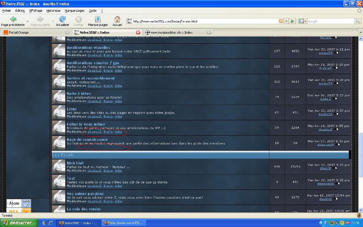
Task: Open the Base de connaissance forum link
Action: (87, 139)
